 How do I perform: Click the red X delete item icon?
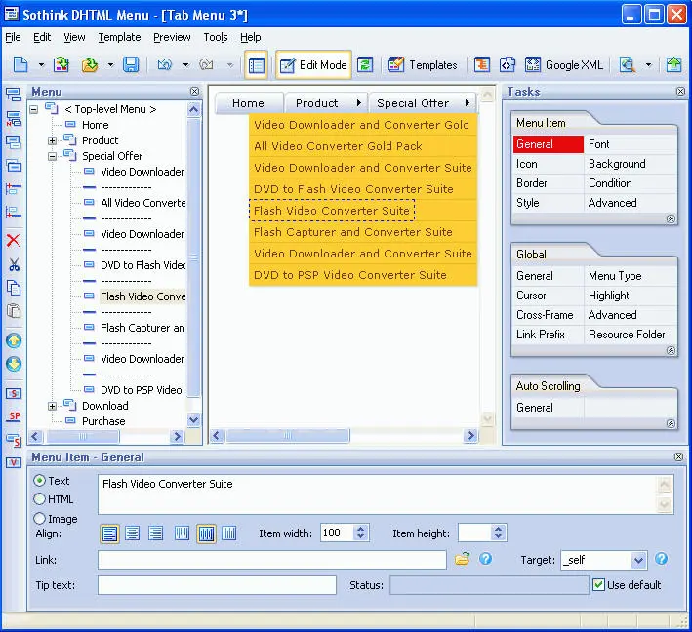pos(14,240)
